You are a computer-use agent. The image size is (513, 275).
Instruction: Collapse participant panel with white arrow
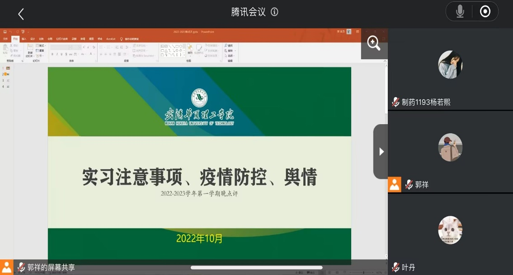381,151
